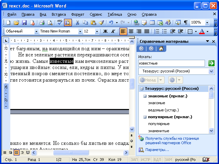Collapse the знакомые (прилаг.) group
The width and height of the screenshot is (219, 164).
(x=145, y=96)
